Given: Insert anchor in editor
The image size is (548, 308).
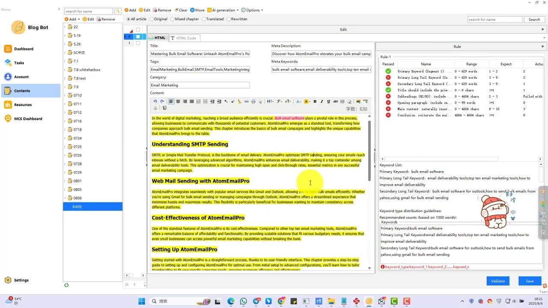Looking at the screenshot, I should (155, 108).
